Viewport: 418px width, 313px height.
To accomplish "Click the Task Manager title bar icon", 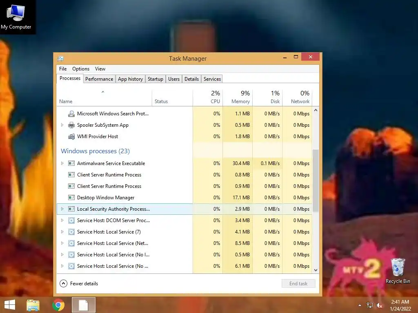I will point(60,58).
